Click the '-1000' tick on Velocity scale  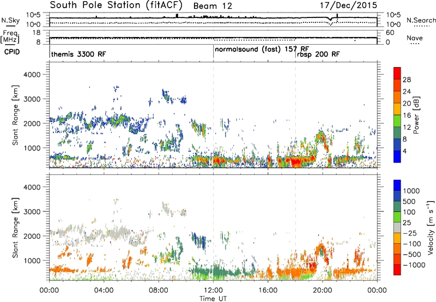pos(414,265)
